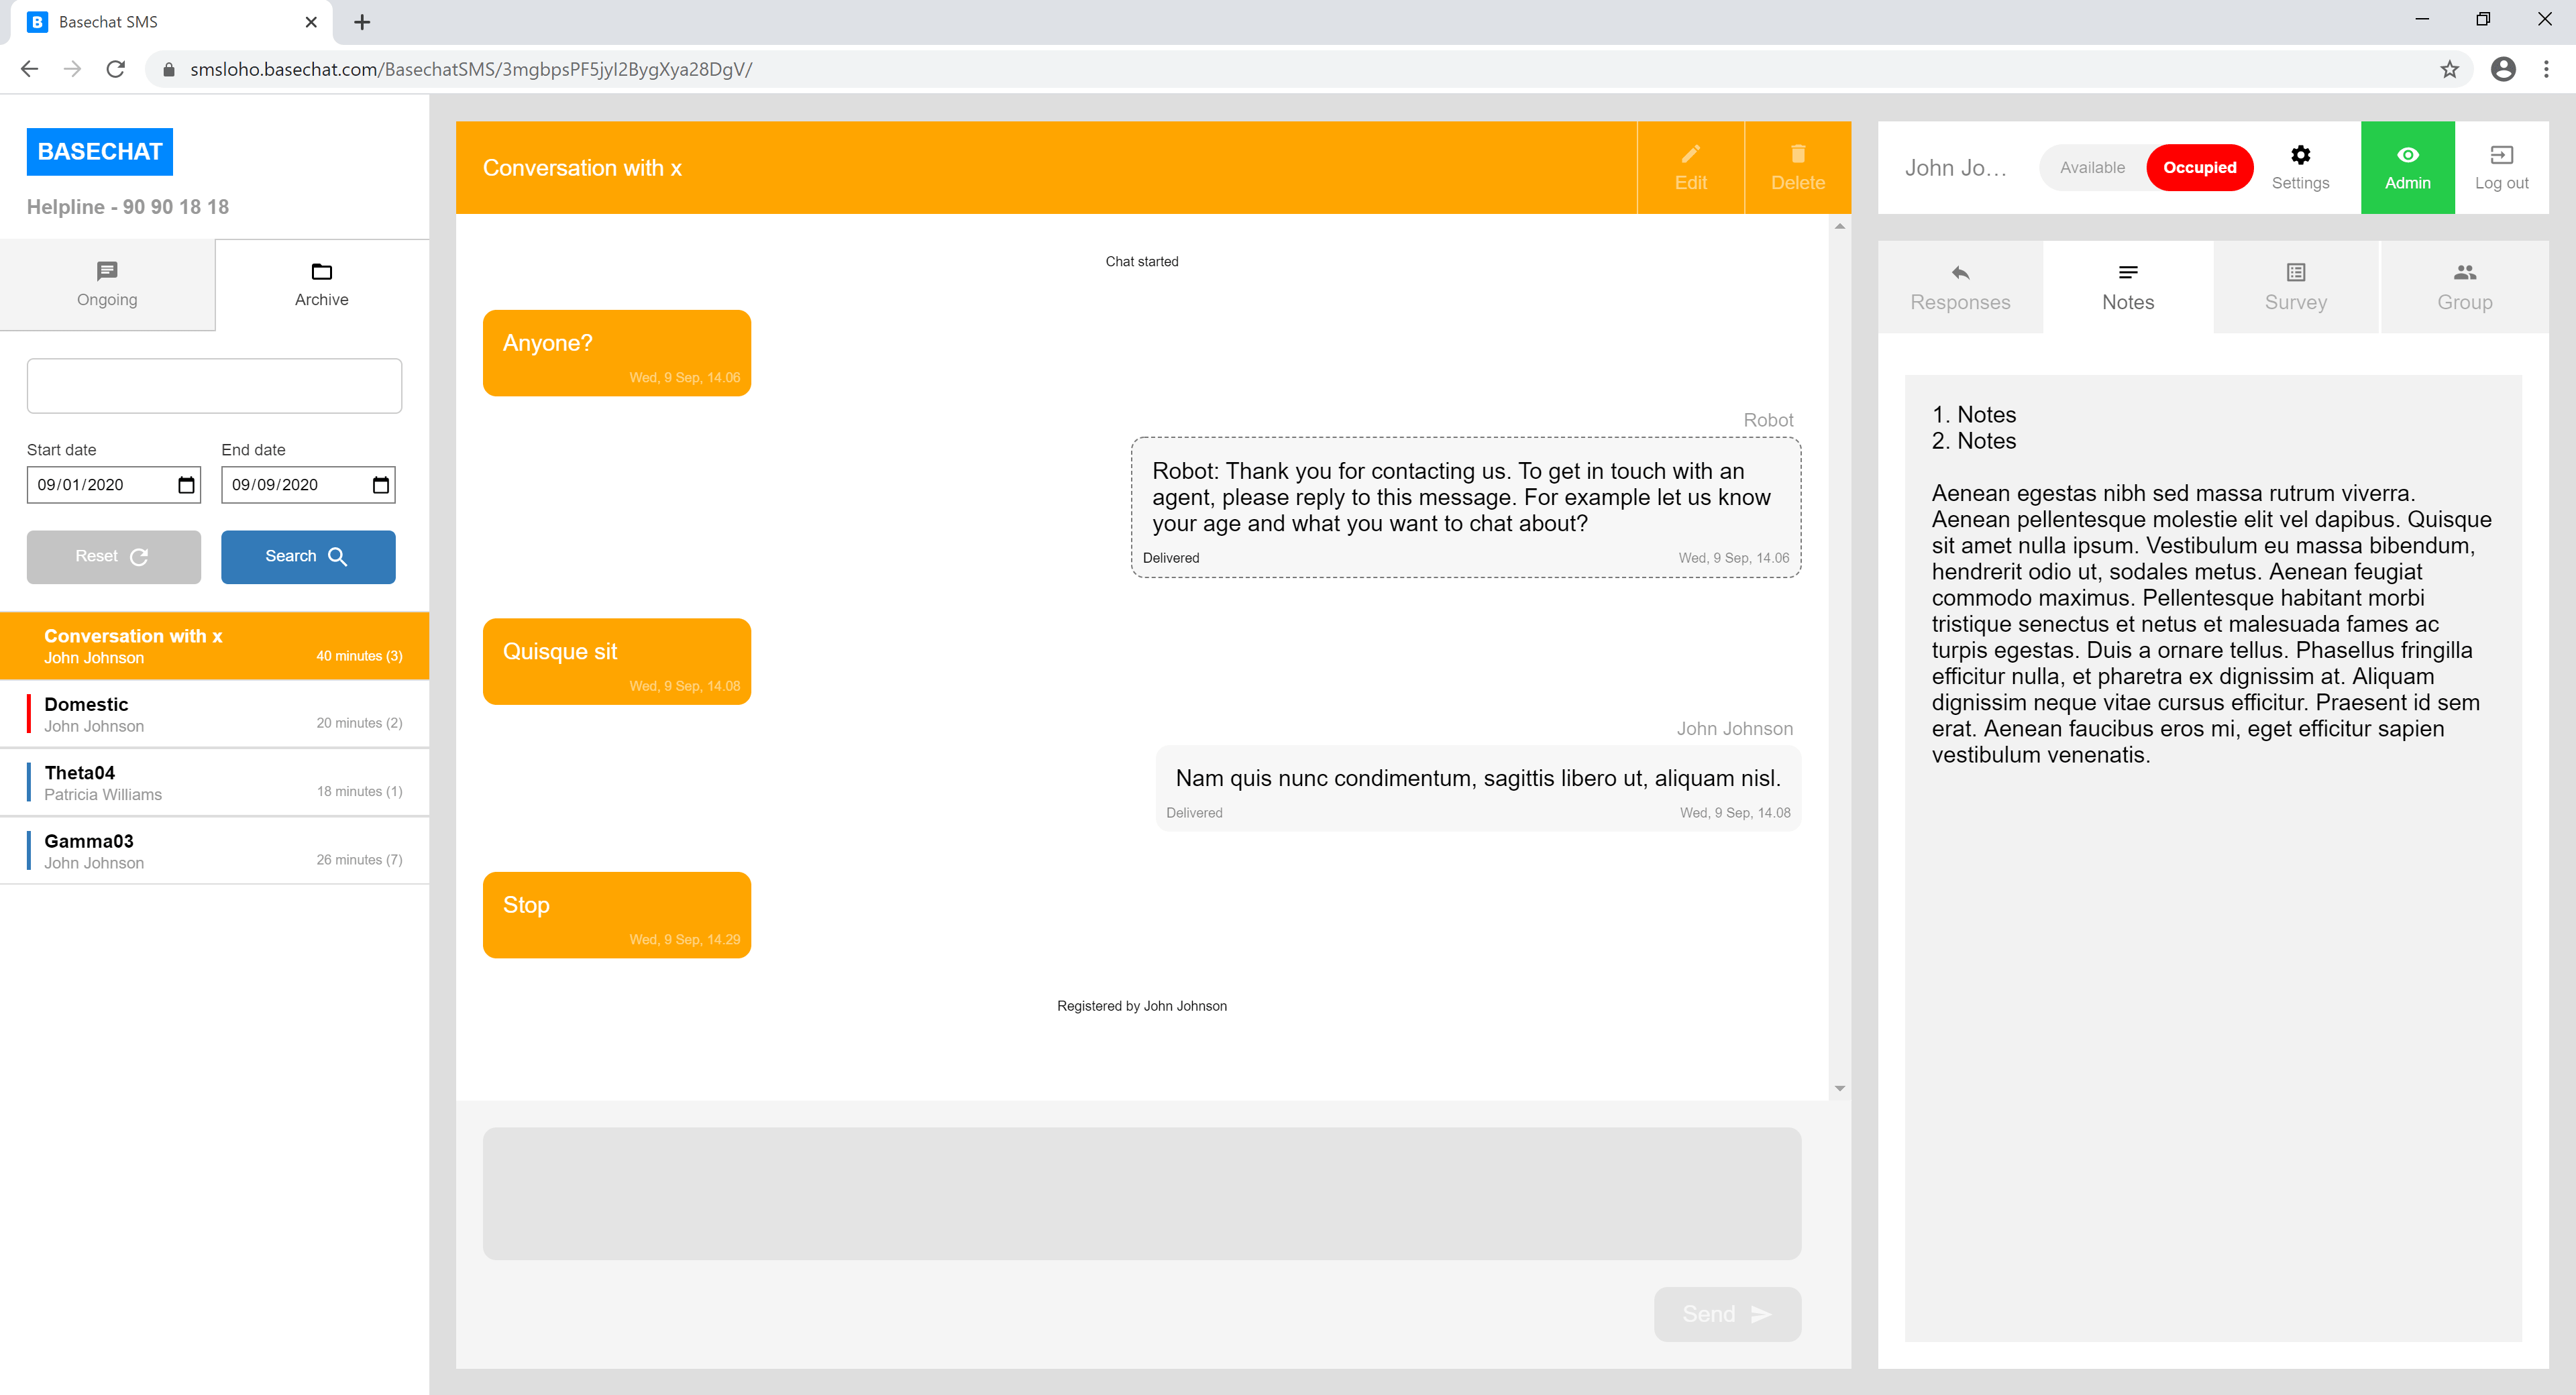Log out using the exit icon

pos(2502,154)
